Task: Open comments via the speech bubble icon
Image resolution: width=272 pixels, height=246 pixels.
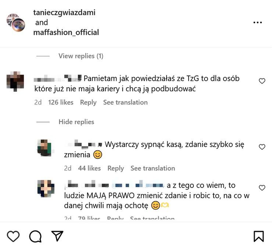Action: 35,236
